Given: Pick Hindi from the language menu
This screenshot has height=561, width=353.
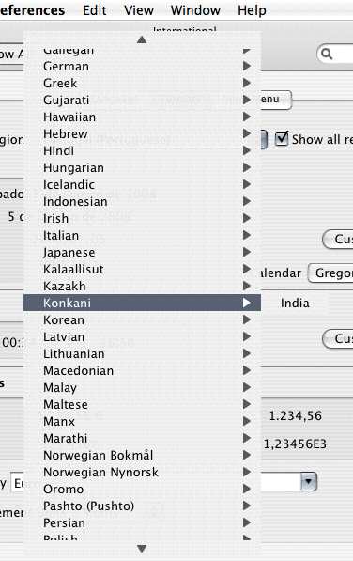Looking at the screenshot, I should pyautogui.click(x=142, y=150).
